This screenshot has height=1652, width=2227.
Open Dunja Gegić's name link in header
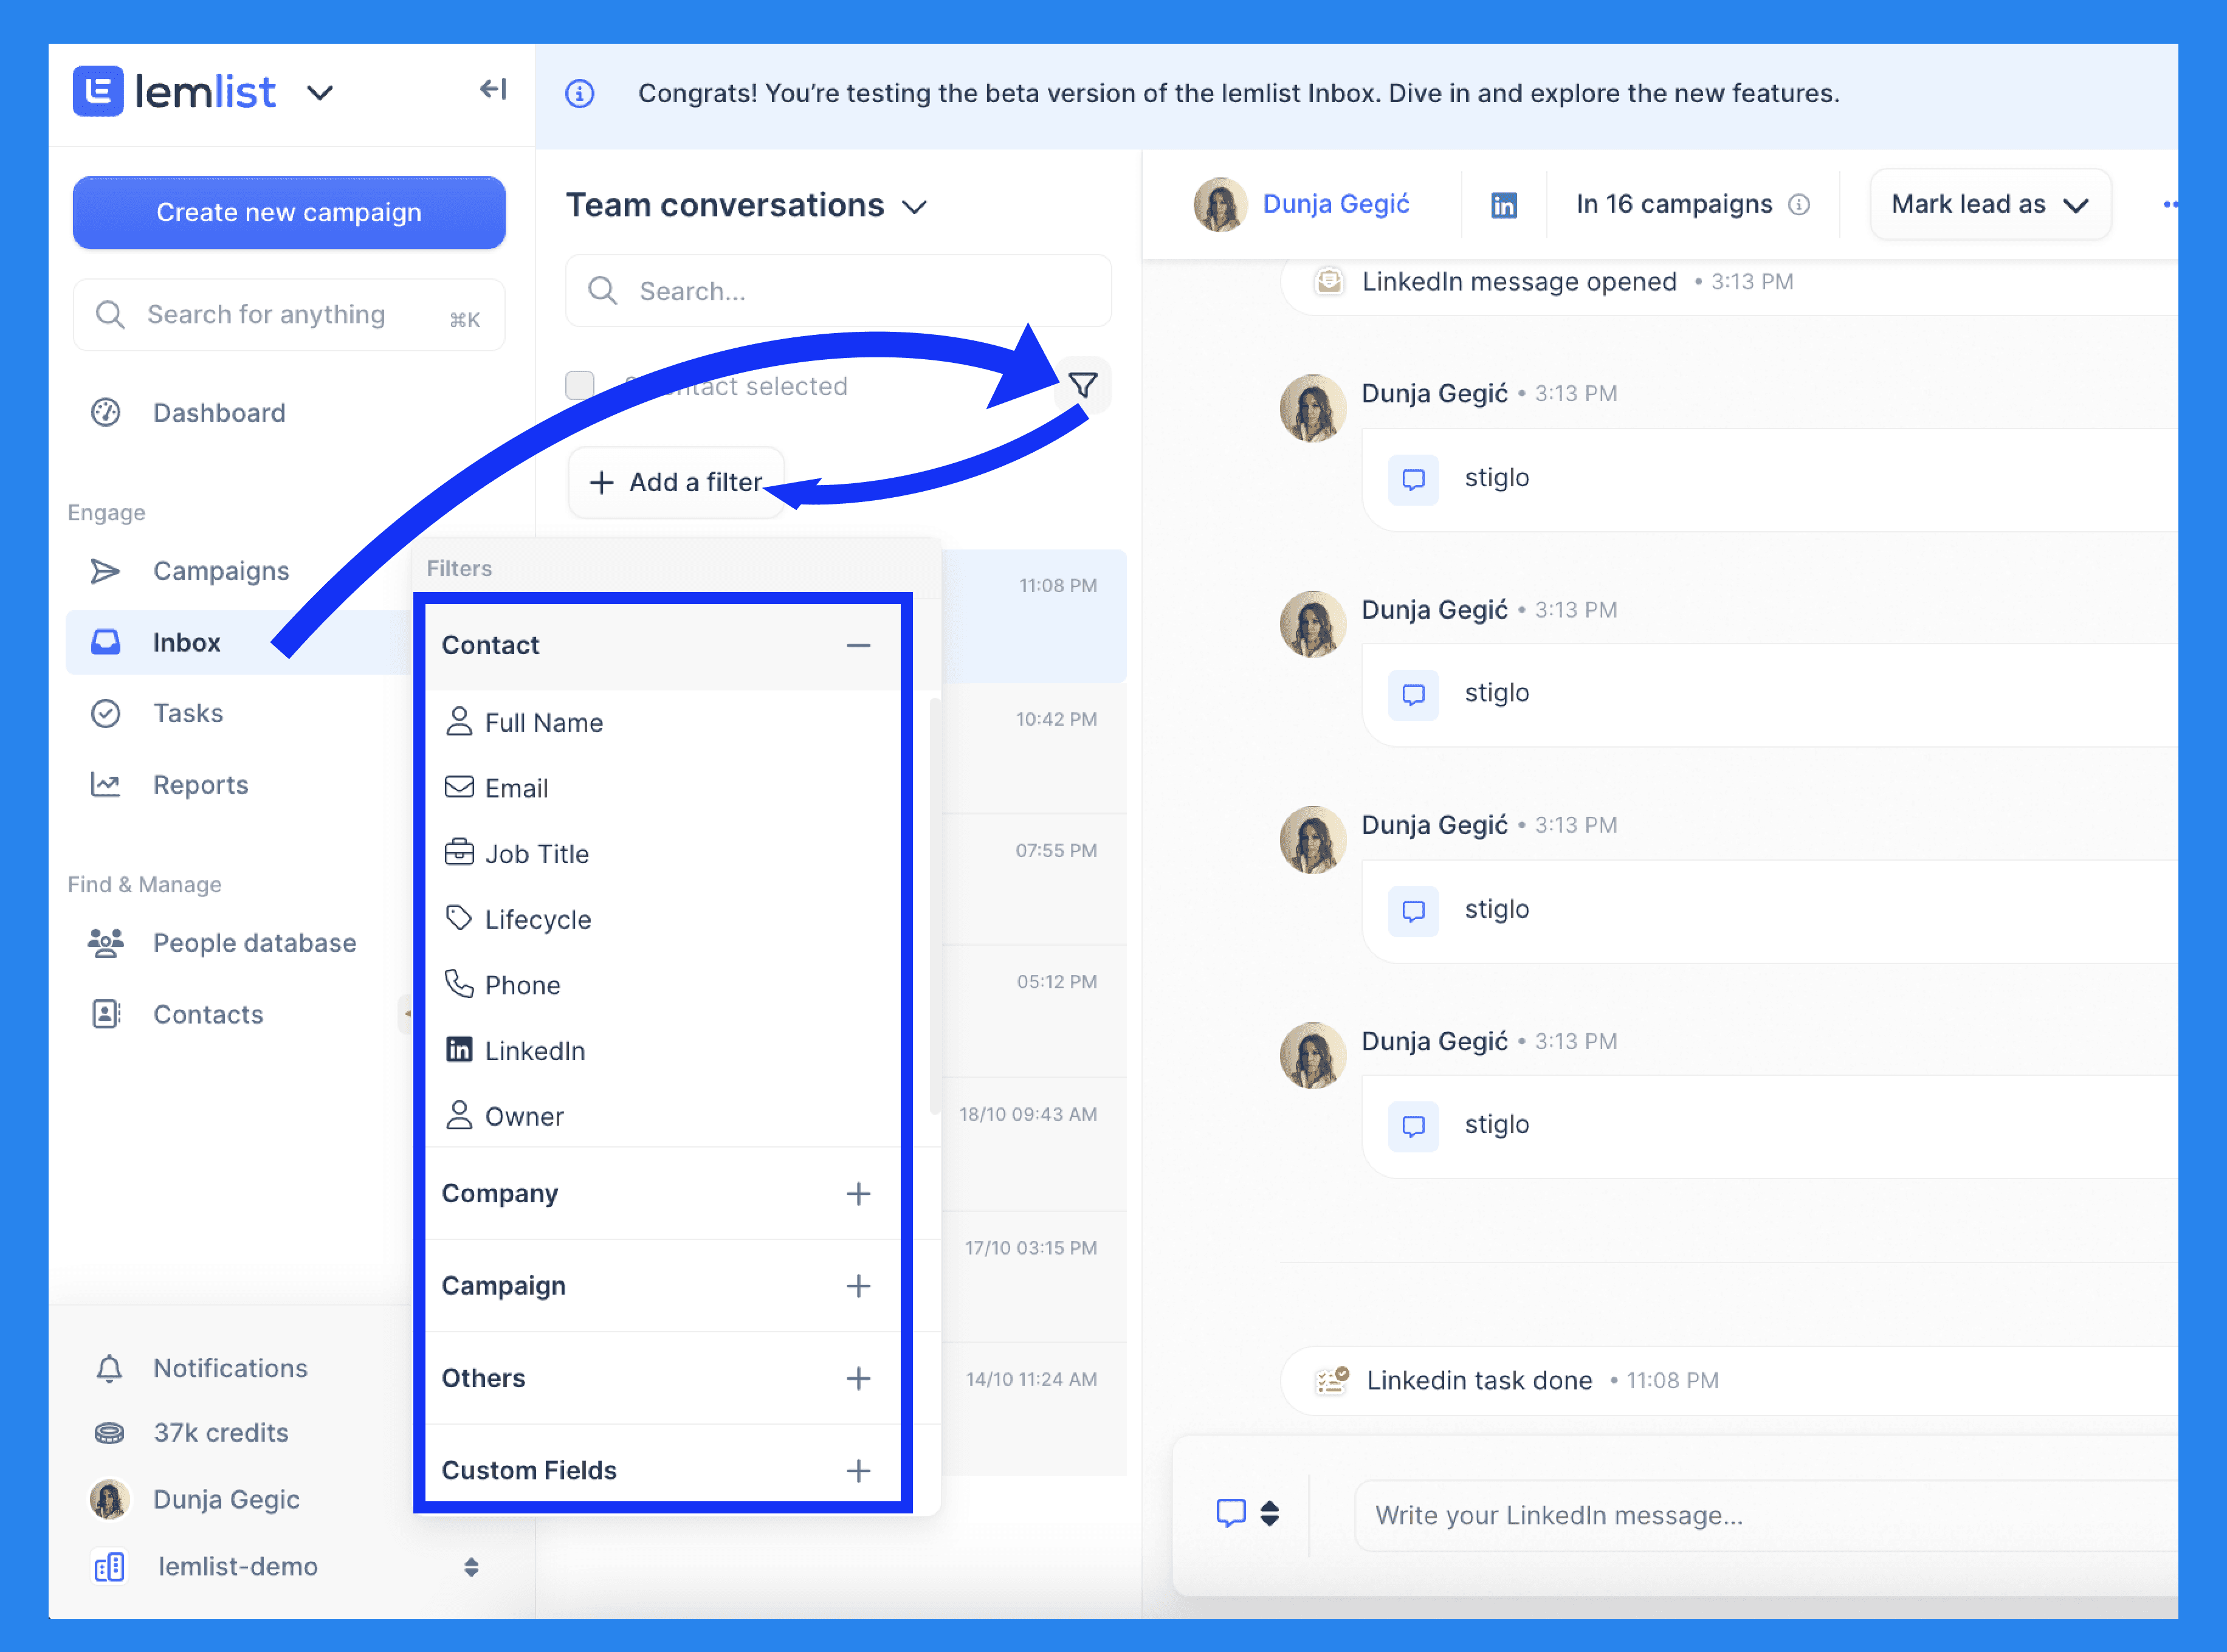(x=1336, y=204)
